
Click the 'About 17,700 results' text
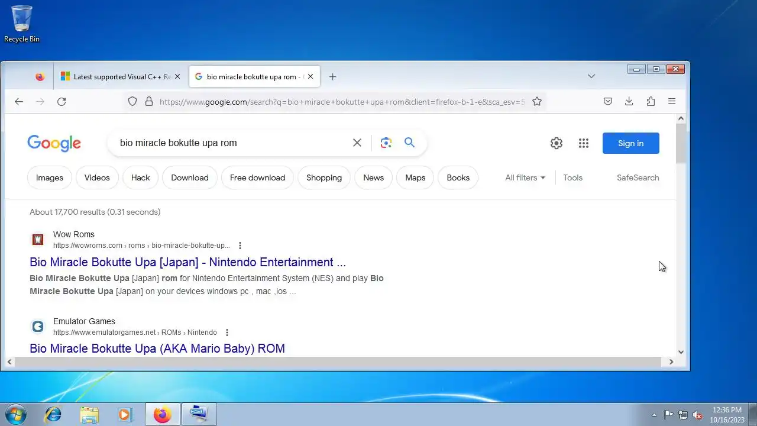point(95,212)
